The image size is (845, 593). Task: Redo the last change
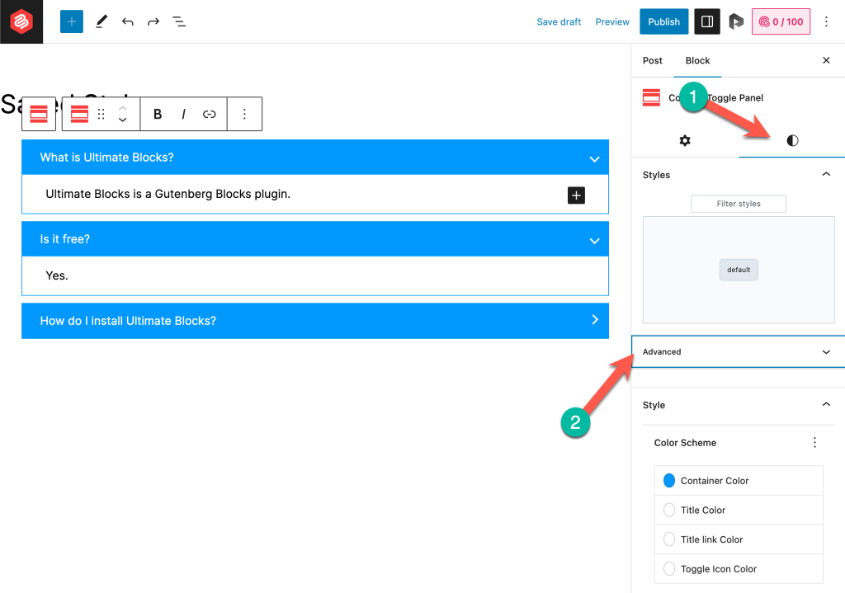153,21
